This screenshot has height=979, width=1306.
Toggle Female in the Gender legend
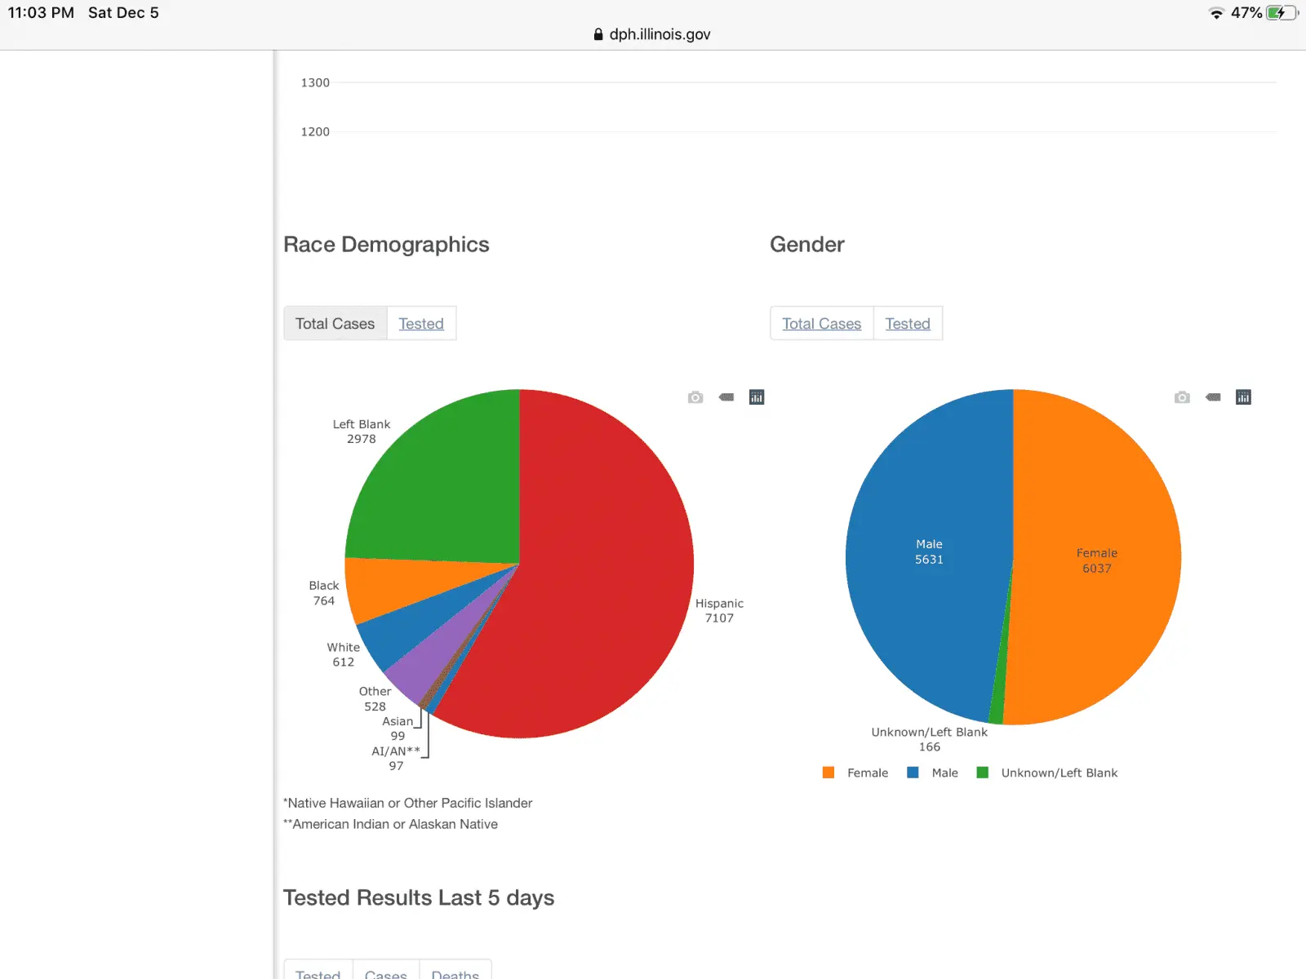855,773
